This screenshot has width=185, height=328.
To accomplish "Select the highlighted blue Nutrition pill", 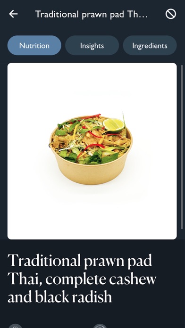I will click(34, 45).
